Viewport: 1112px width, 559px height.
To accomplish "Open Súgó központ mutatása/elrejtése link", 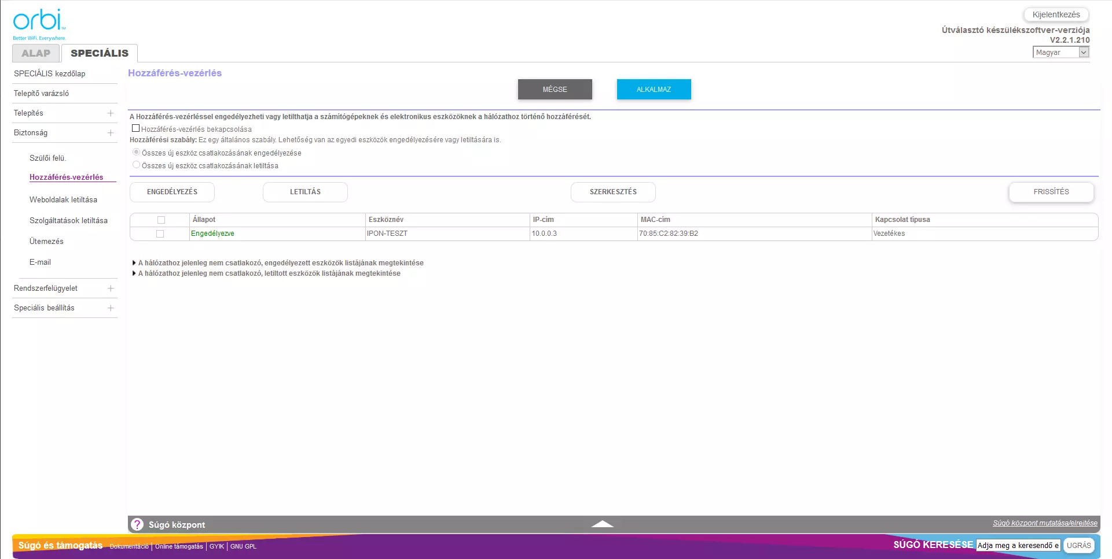I will point(1045,523).
